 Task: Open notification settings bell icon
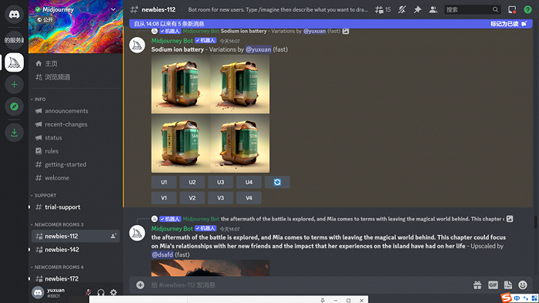[402, 10]
